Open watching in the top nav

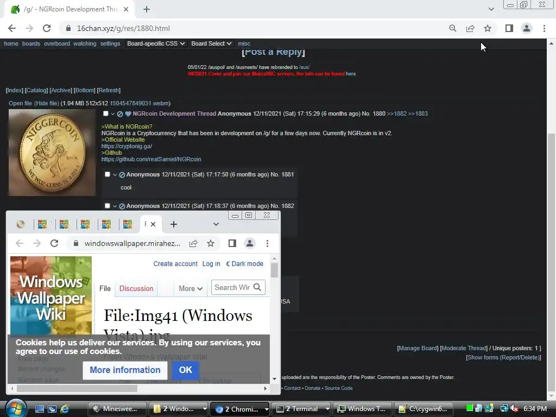(x=85, y=43)
